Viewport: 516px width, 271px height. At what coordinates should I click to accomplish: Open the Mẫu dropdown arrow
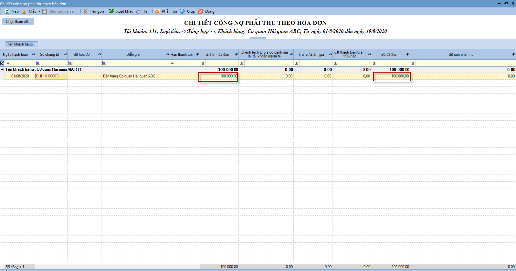(40, 11)
